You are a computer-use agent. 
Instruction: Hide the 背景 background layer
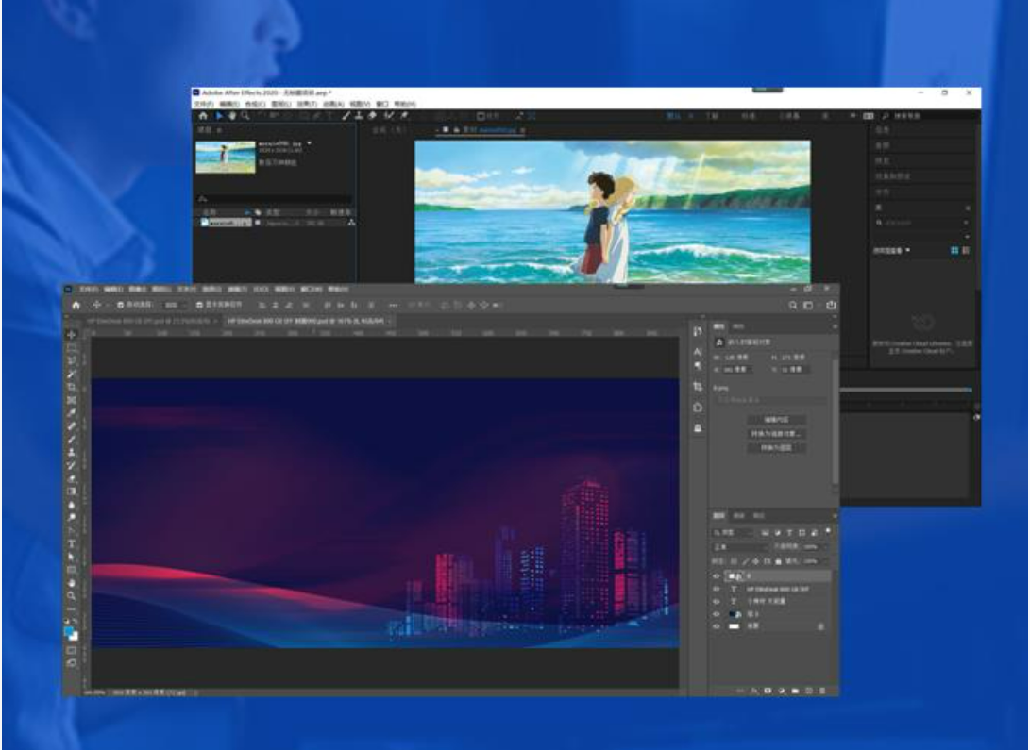click(x=717, y=626)
